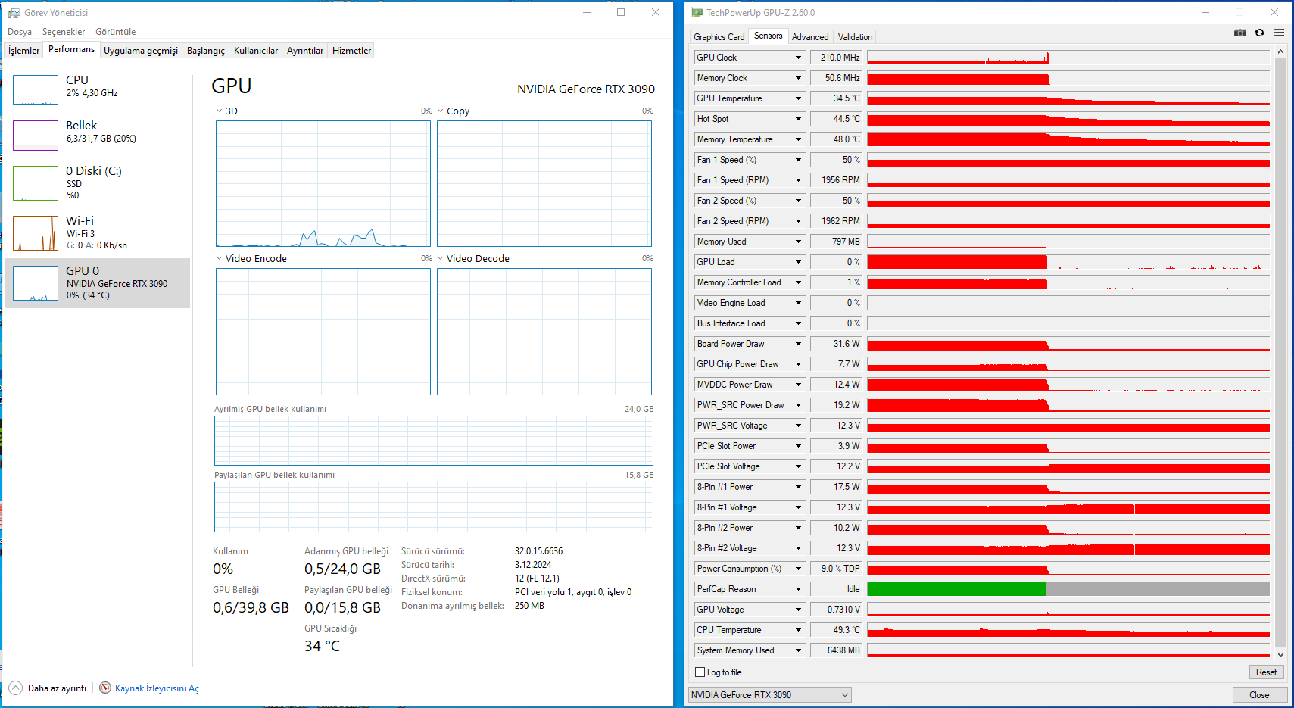This screenshot has width=1294, height=708.
Task: Open the Seçenekler menu
Action: pos(64,32)
